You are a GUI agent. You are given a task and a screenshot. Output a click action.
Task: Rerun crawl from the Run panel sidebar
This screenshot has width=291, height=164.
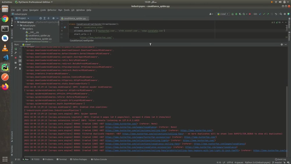[16, 49]
